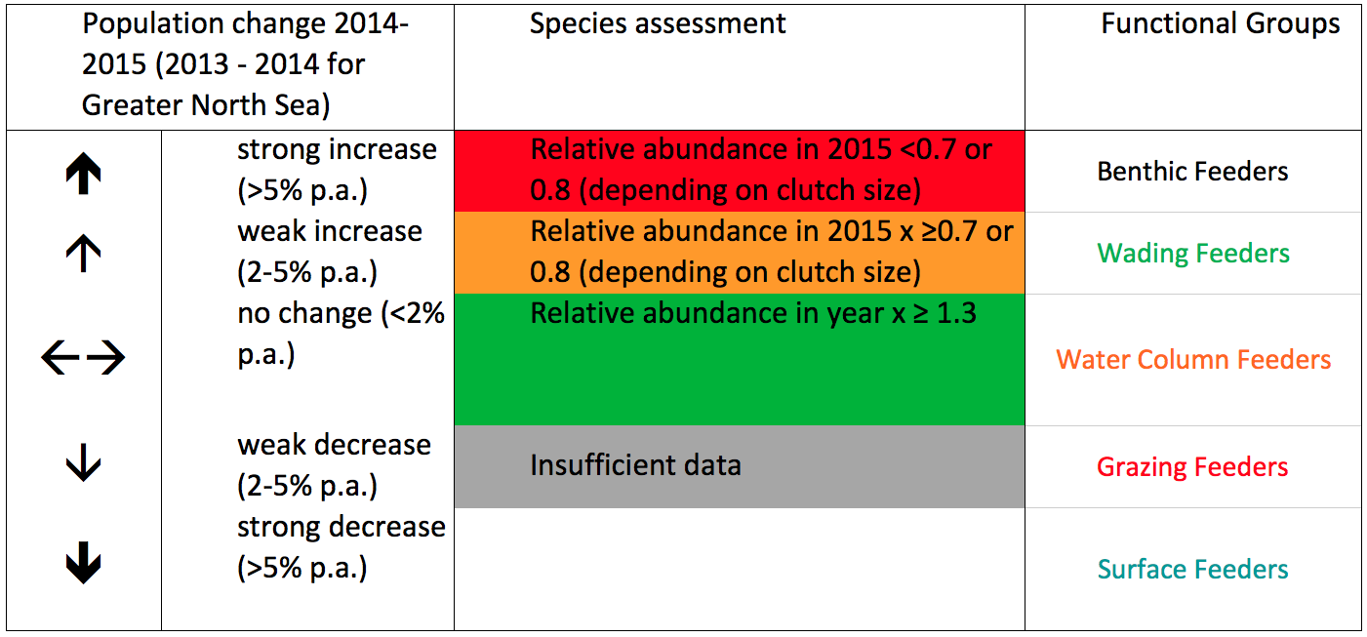
Task: Select the teal Surface Feeders label
Action: (1192, 570)
